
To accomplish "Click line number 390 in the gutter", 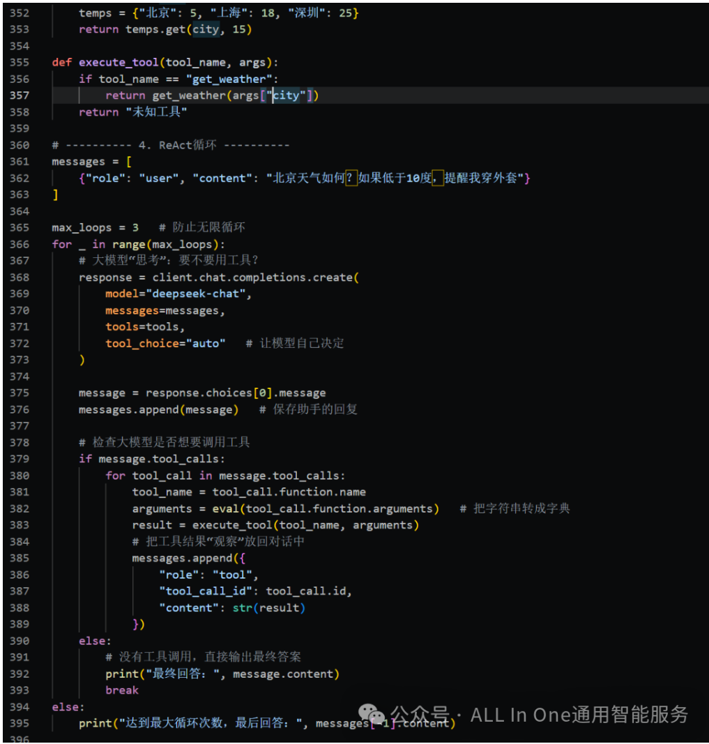I will (x=20, y=641).
